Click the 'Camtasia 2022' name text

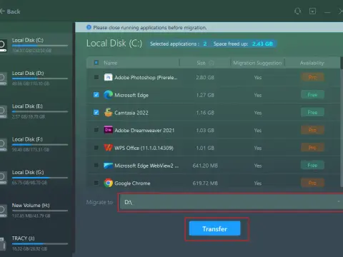click(x=131, y=113)
